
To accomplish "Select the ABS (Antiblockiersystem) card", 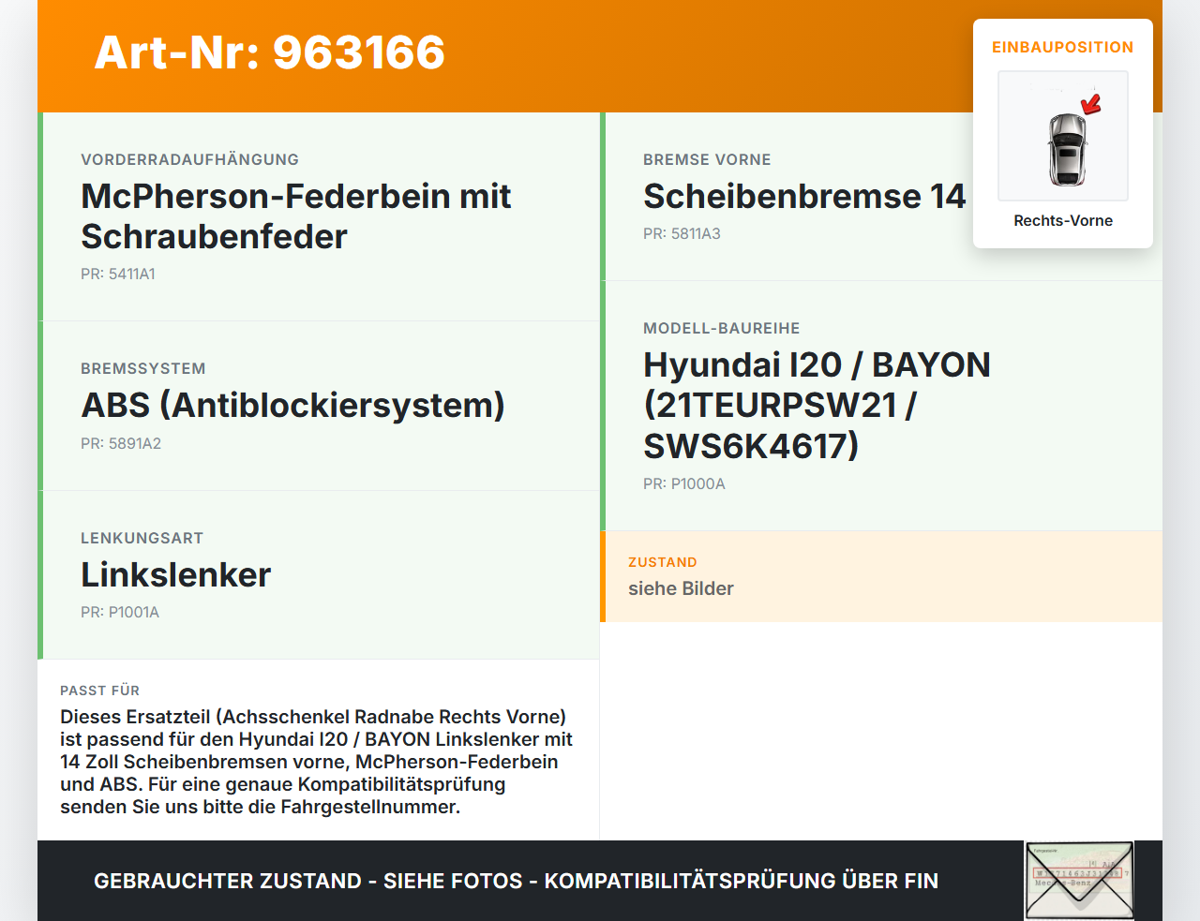I will click(319, 405).
